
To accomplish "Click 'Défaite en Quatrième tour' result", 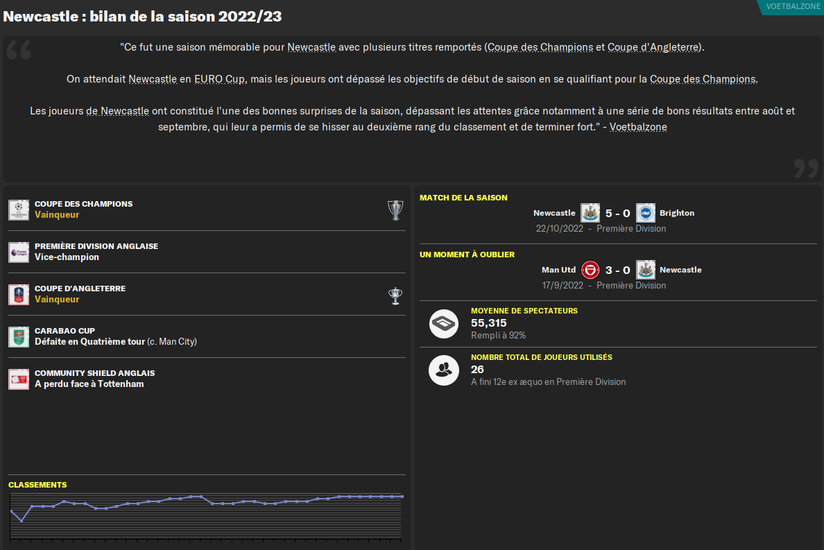I will point(90,342).
